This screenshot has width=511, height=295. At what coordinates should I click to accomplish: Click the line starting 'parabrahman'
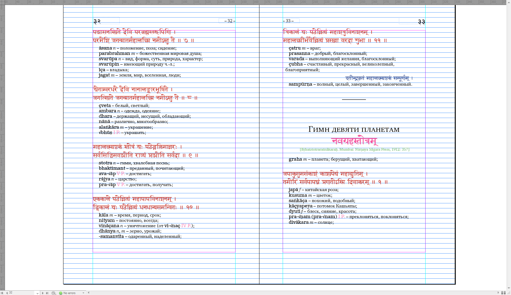tap(150, 53)
